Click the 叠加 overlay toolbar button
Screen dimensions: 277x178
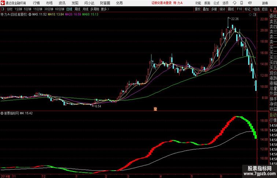click(206, 9)
